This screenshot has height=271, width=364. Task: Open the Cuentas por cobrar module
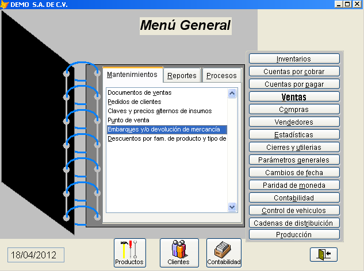294,71
